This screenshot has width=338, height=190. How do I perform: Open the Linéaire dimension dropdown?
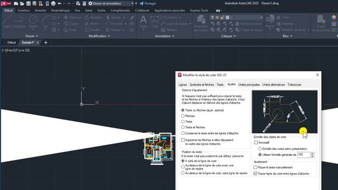point(180,17)
